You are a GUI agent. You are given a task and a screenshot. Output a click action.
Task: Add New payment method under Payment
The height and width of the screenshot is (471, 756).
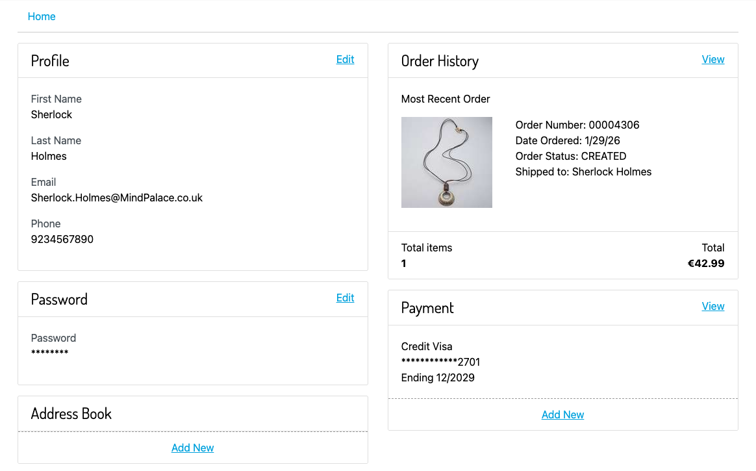562,414
